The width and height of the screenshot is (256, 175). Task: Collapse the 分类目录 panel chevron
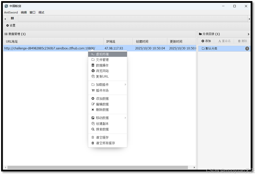(x=248, y=34)
